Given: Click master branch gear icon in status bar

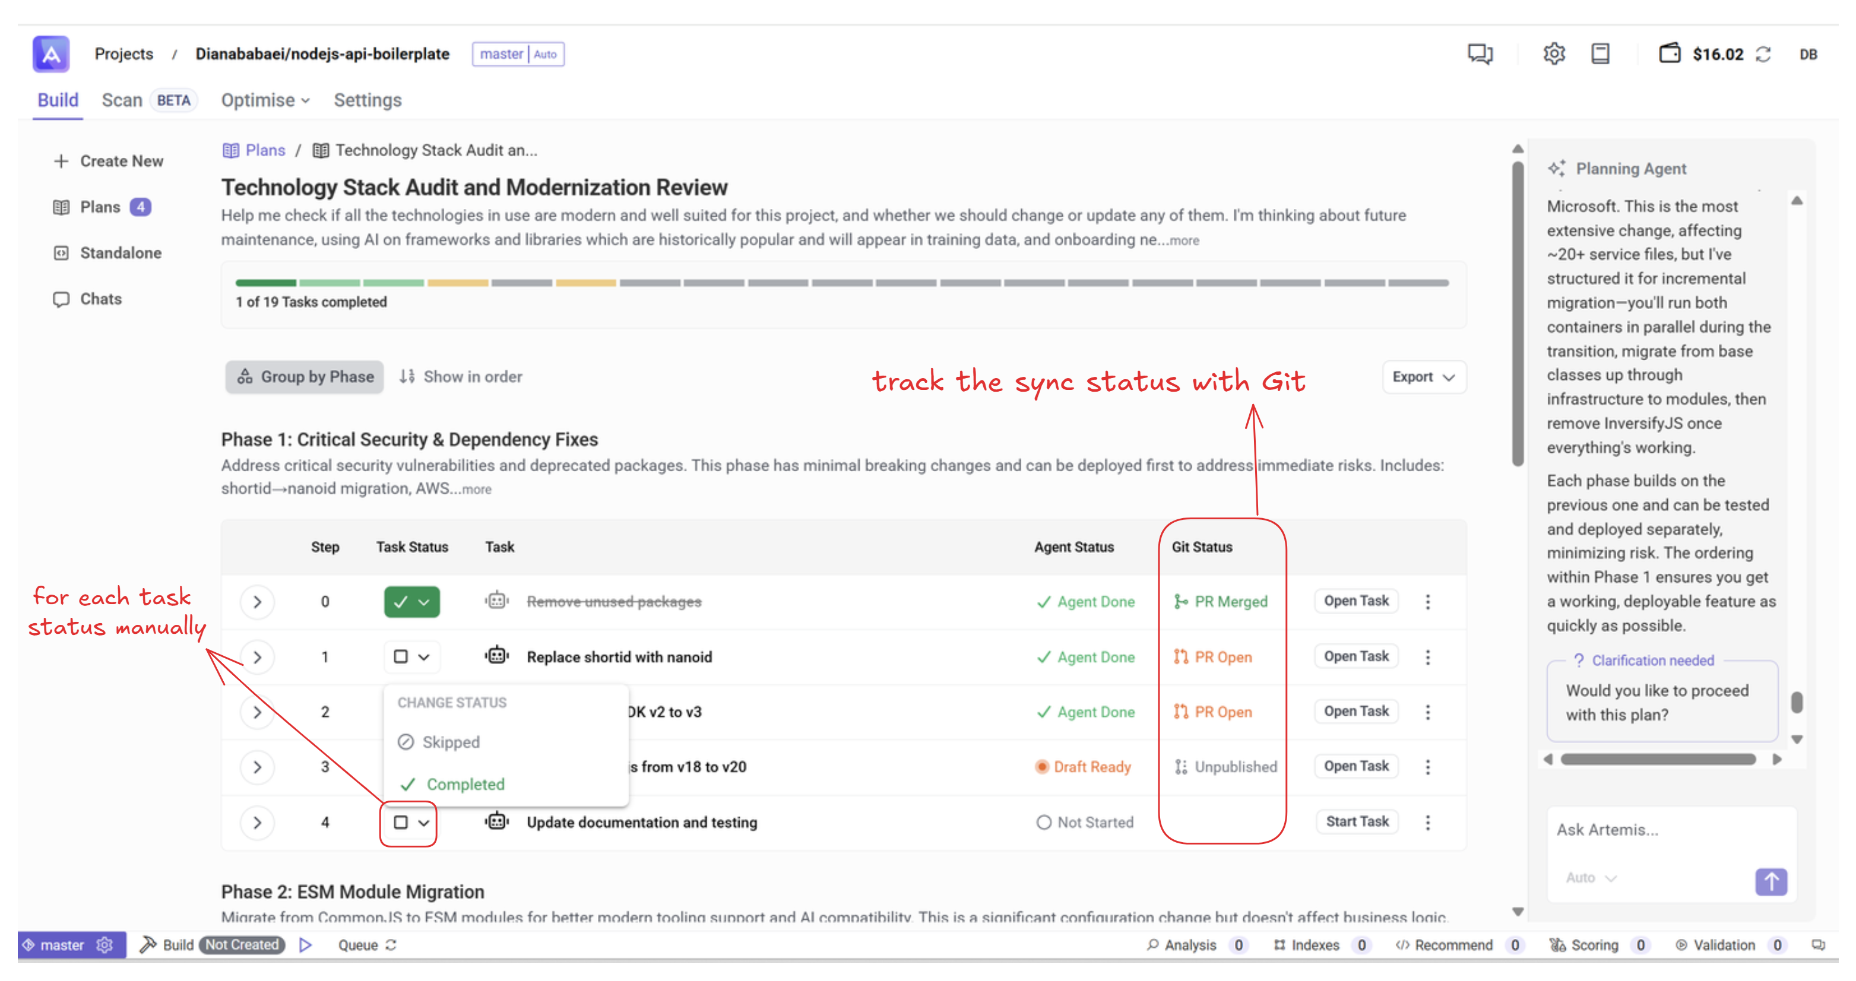Looking at the screenshot, I should (x=105, y=944).
